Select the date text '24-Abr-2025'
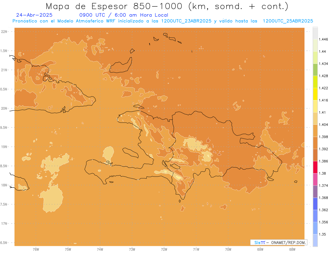 [34, 15]
